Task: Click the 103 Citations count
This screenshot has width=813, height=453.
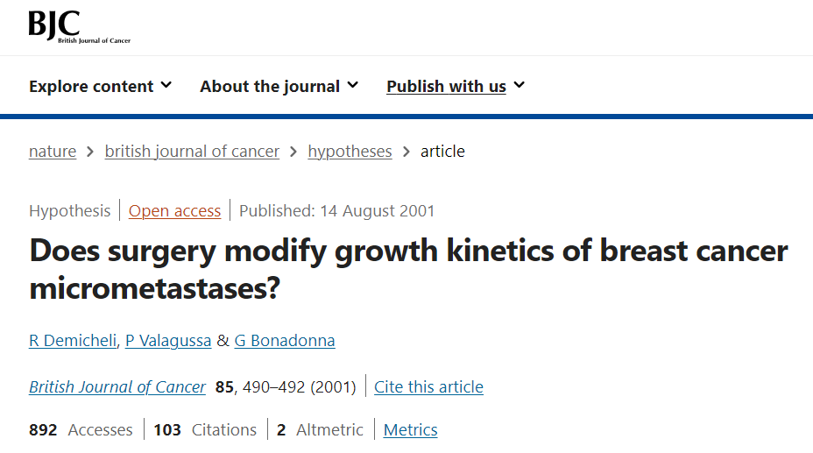Action: coord(205,429)
